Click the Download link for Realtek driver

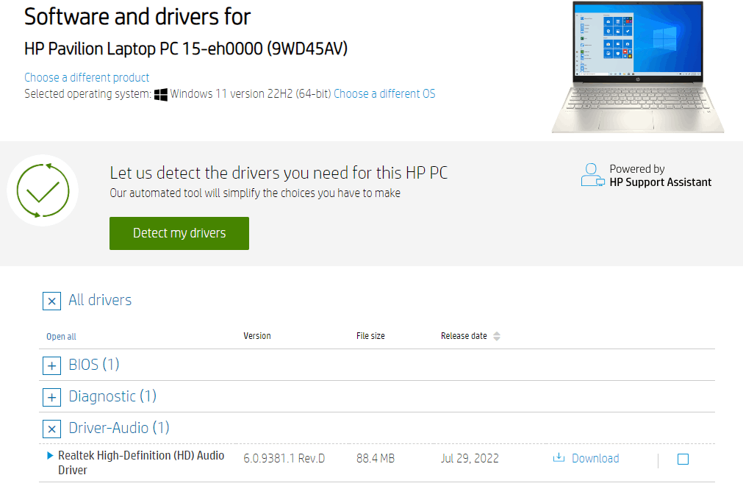point(595,459)
